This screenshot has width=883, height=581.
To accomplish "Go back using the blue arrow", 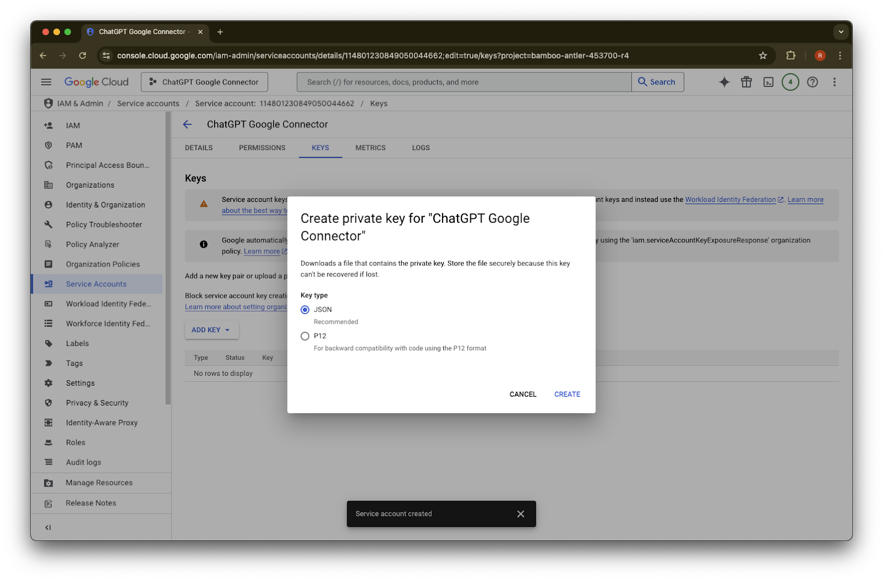I will coord(188,125).
